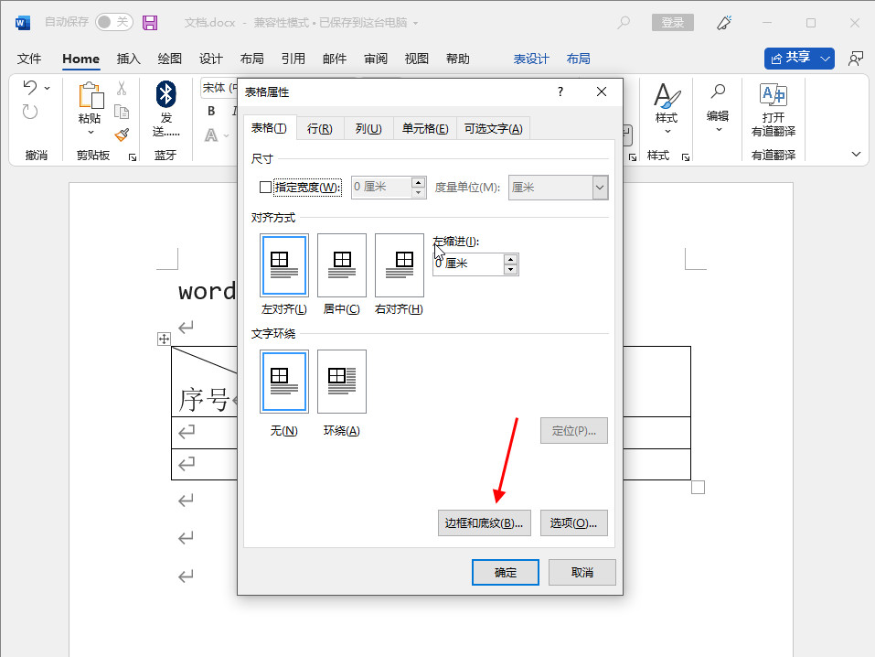875x657 pixels.
Task: Open the 审阅 ribbon tab
Action: tap(376, 59)
